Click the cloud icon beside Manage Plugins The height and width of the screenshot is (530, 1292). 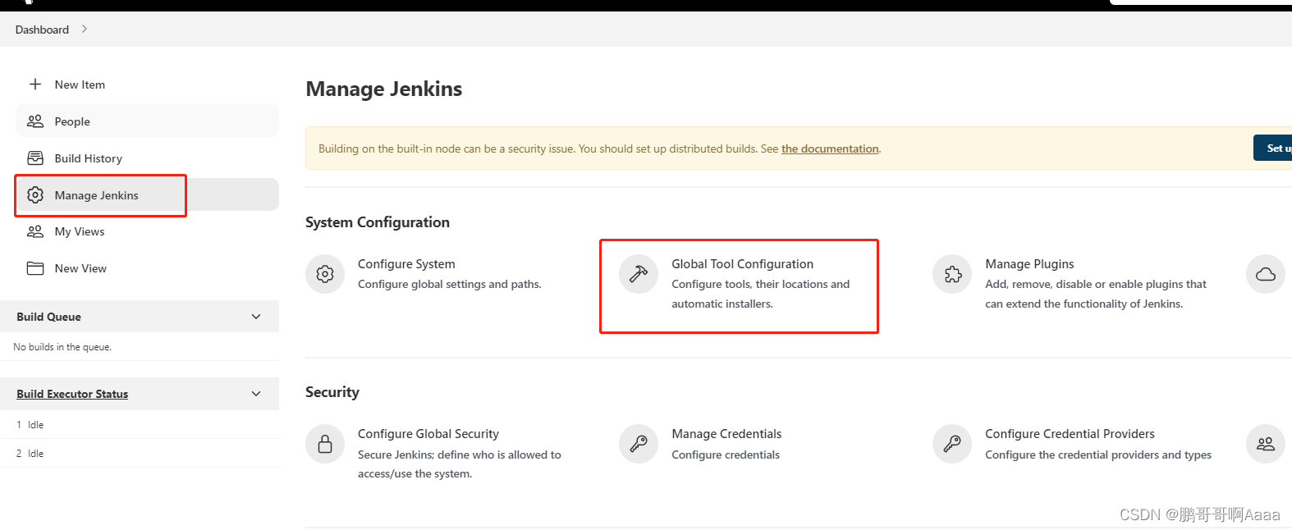[x=1266, y=274]
